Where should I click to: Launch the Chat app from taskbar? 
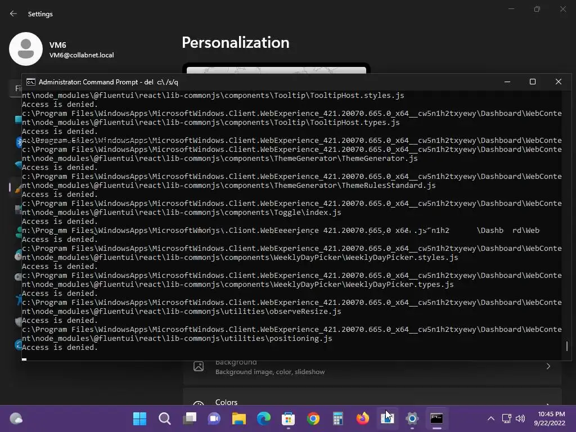214,418
